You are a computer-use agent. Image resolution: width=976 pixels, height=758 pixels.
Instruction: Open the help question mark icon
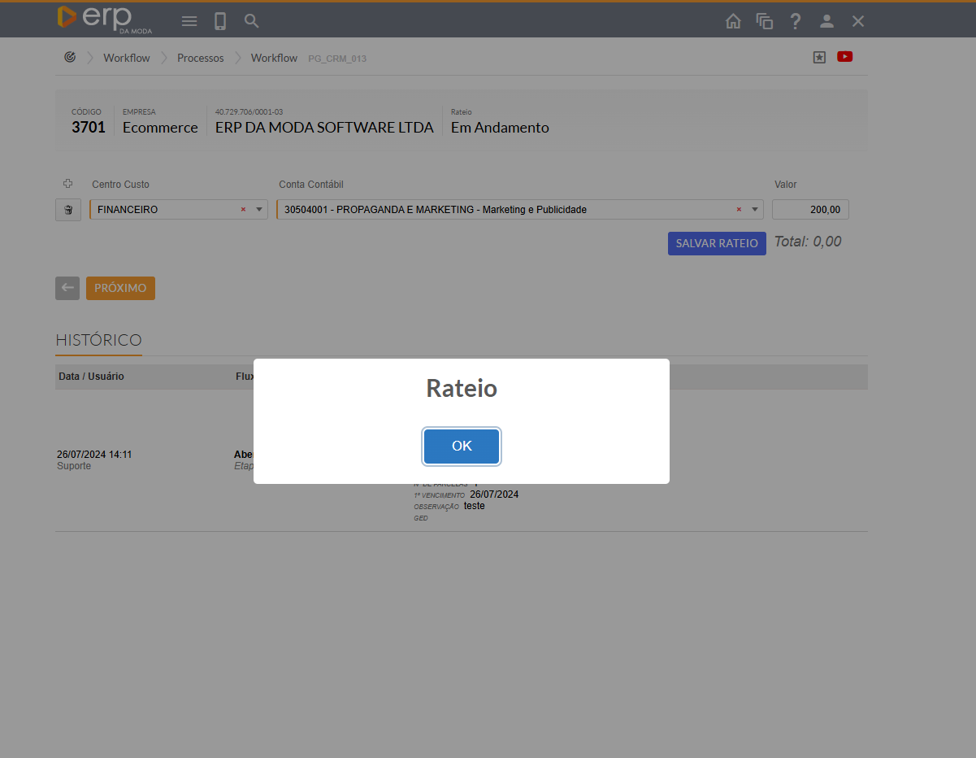pos(796,21)
